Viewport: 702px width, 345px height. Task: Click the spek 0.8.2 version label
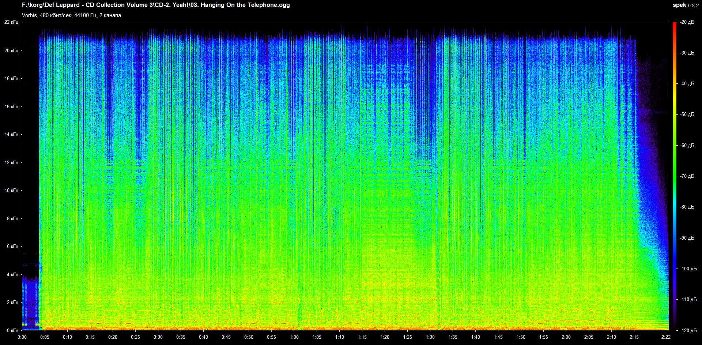pyautogui.click(x=685, y=5)
